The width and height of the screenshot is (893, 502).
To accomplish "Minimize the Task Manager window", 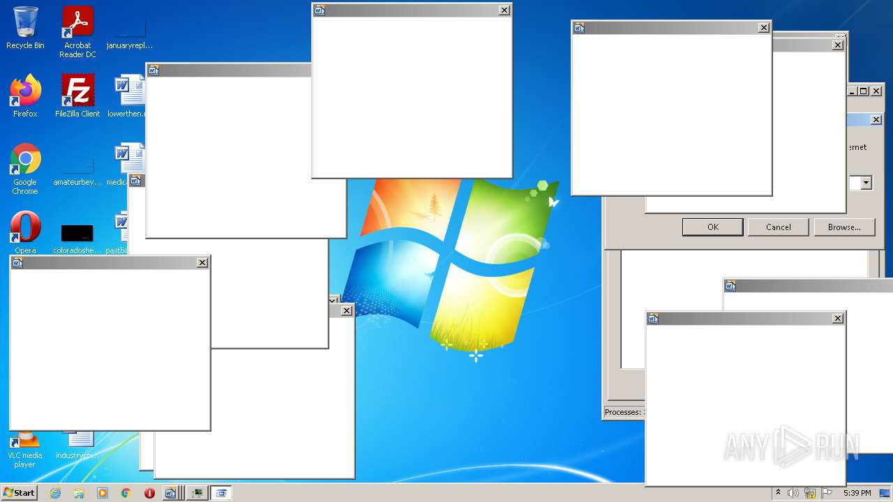I will [852, 91].
